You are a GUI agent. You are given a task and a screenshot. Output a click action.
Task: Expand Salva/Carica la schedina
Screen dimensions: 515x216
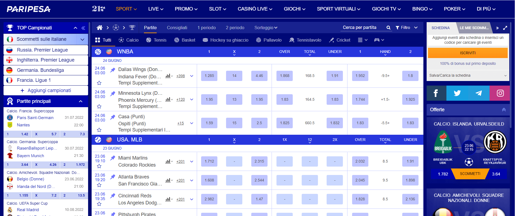coord(468,76)
